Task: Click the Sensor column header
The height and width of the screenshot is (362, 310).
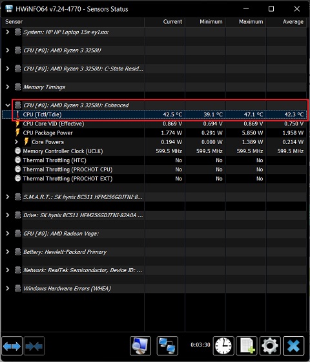Action: point(73,22)
